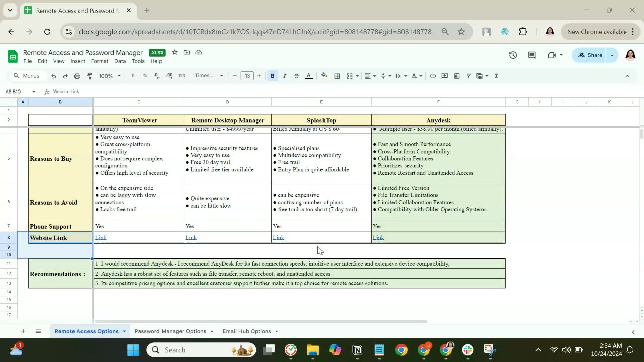
Task: Open Anydesk website Link
Action: pyautogui.click(x=378, y=238)
